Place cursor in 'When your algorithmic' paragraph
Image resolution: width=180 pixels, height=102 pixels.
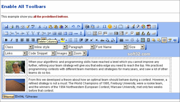point(98,67)
